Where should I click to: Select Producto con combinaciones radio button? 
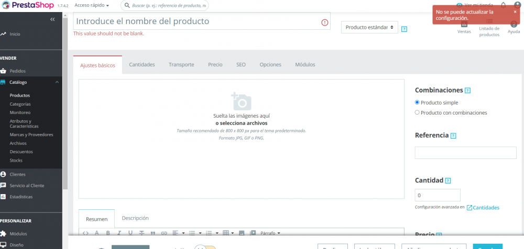click(417, 112)
